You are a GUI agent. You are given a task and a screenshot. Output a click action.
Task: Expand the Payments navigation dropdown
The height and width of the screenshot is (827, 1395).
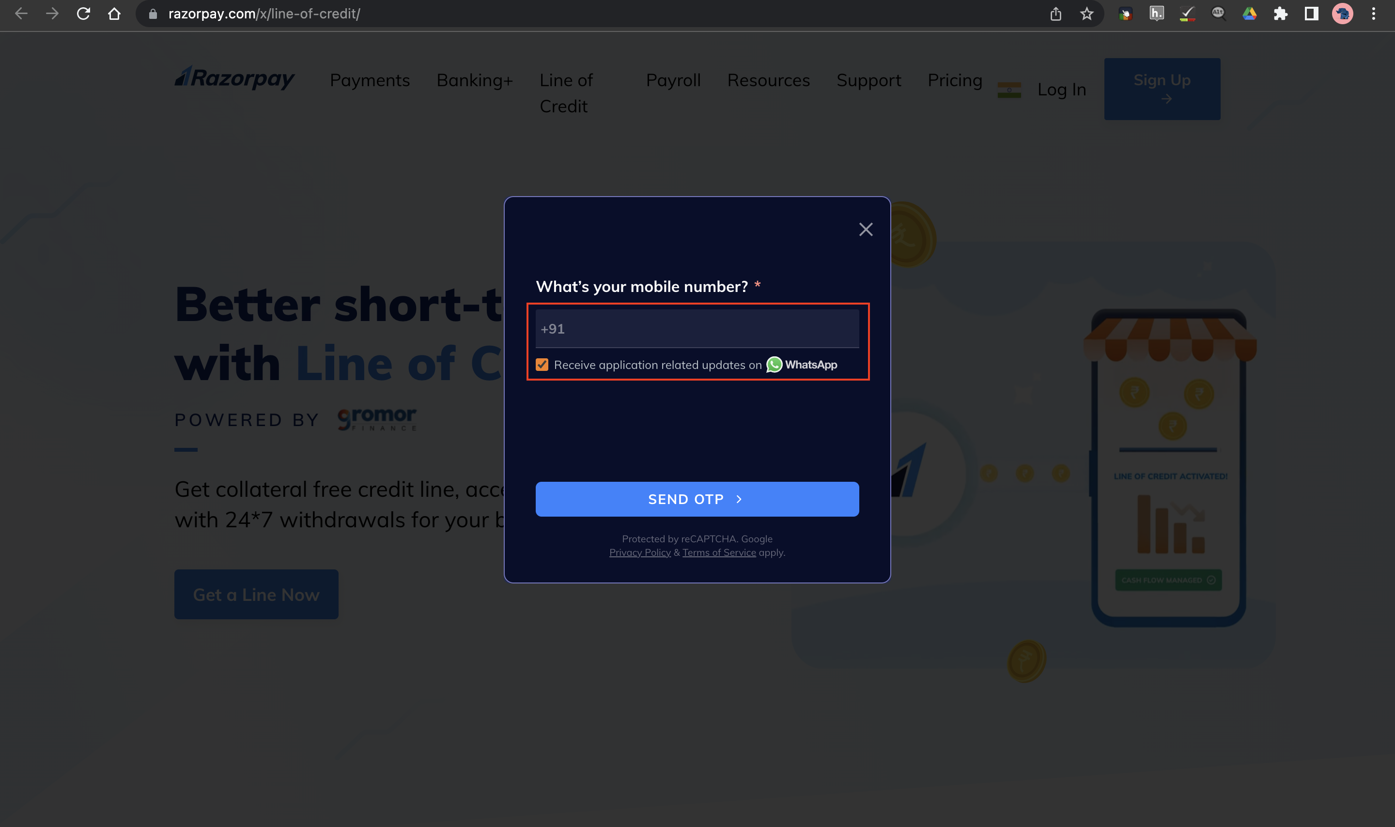point(369,80)
